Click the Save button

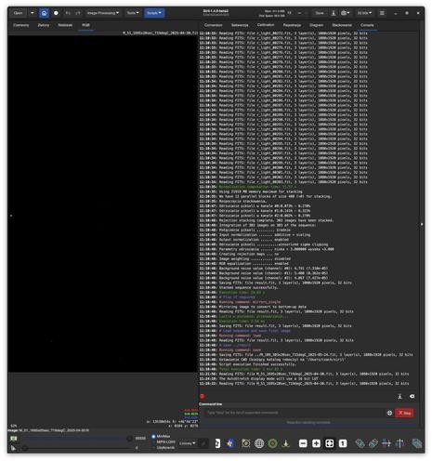(x=320, y=13)
